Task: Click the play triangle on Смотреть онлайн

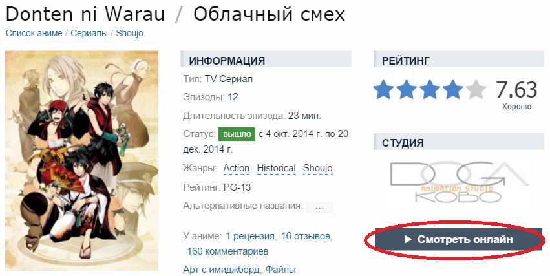Action: tap(408, 239)
